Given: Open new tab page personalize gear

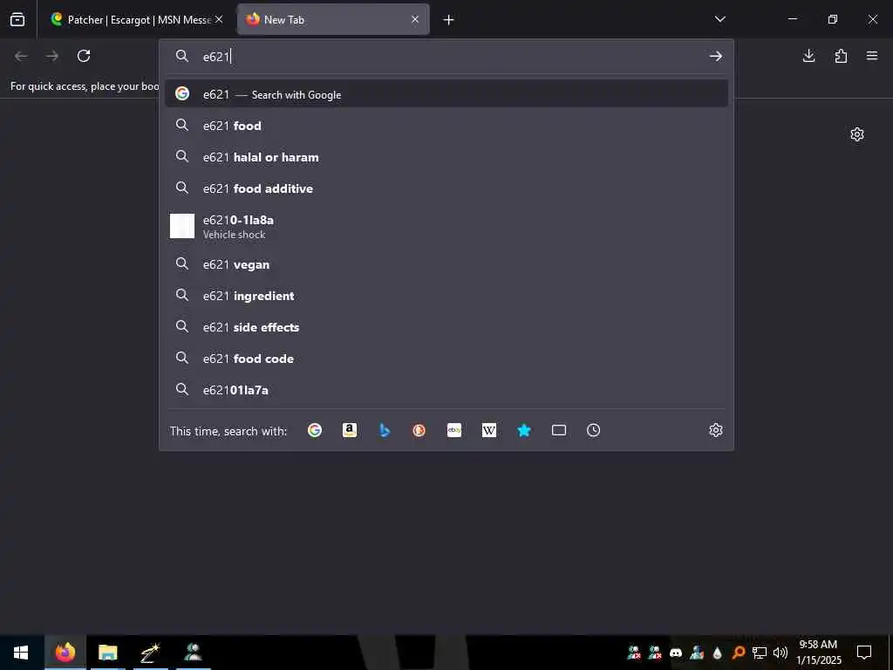Looking at the screenshot, I should 857,134.
